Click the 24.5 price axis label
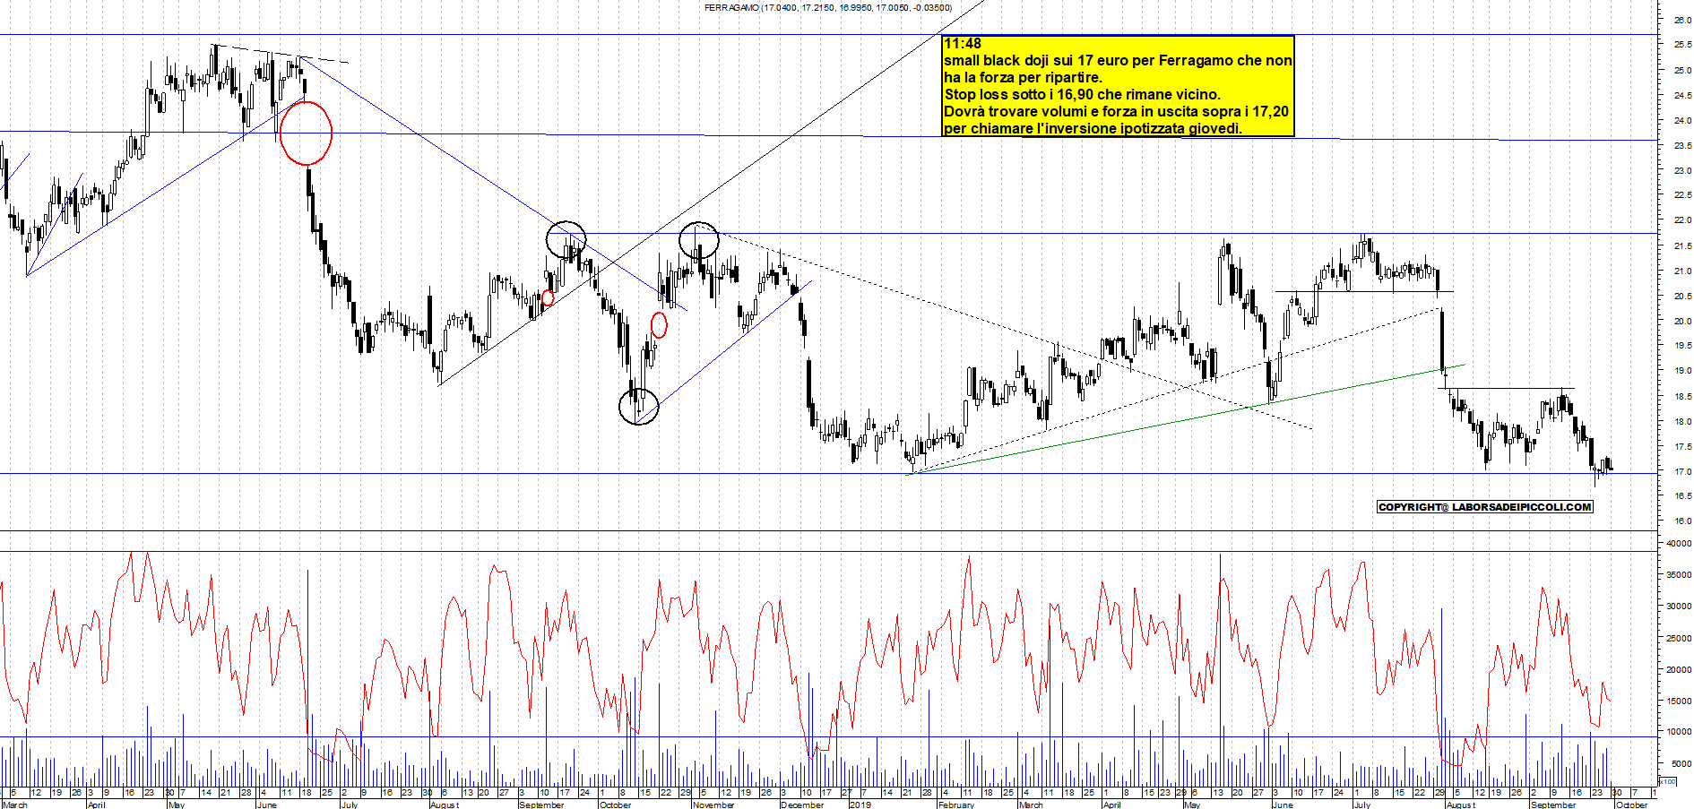This screenshot has height=809, width=1694. 1682,95
